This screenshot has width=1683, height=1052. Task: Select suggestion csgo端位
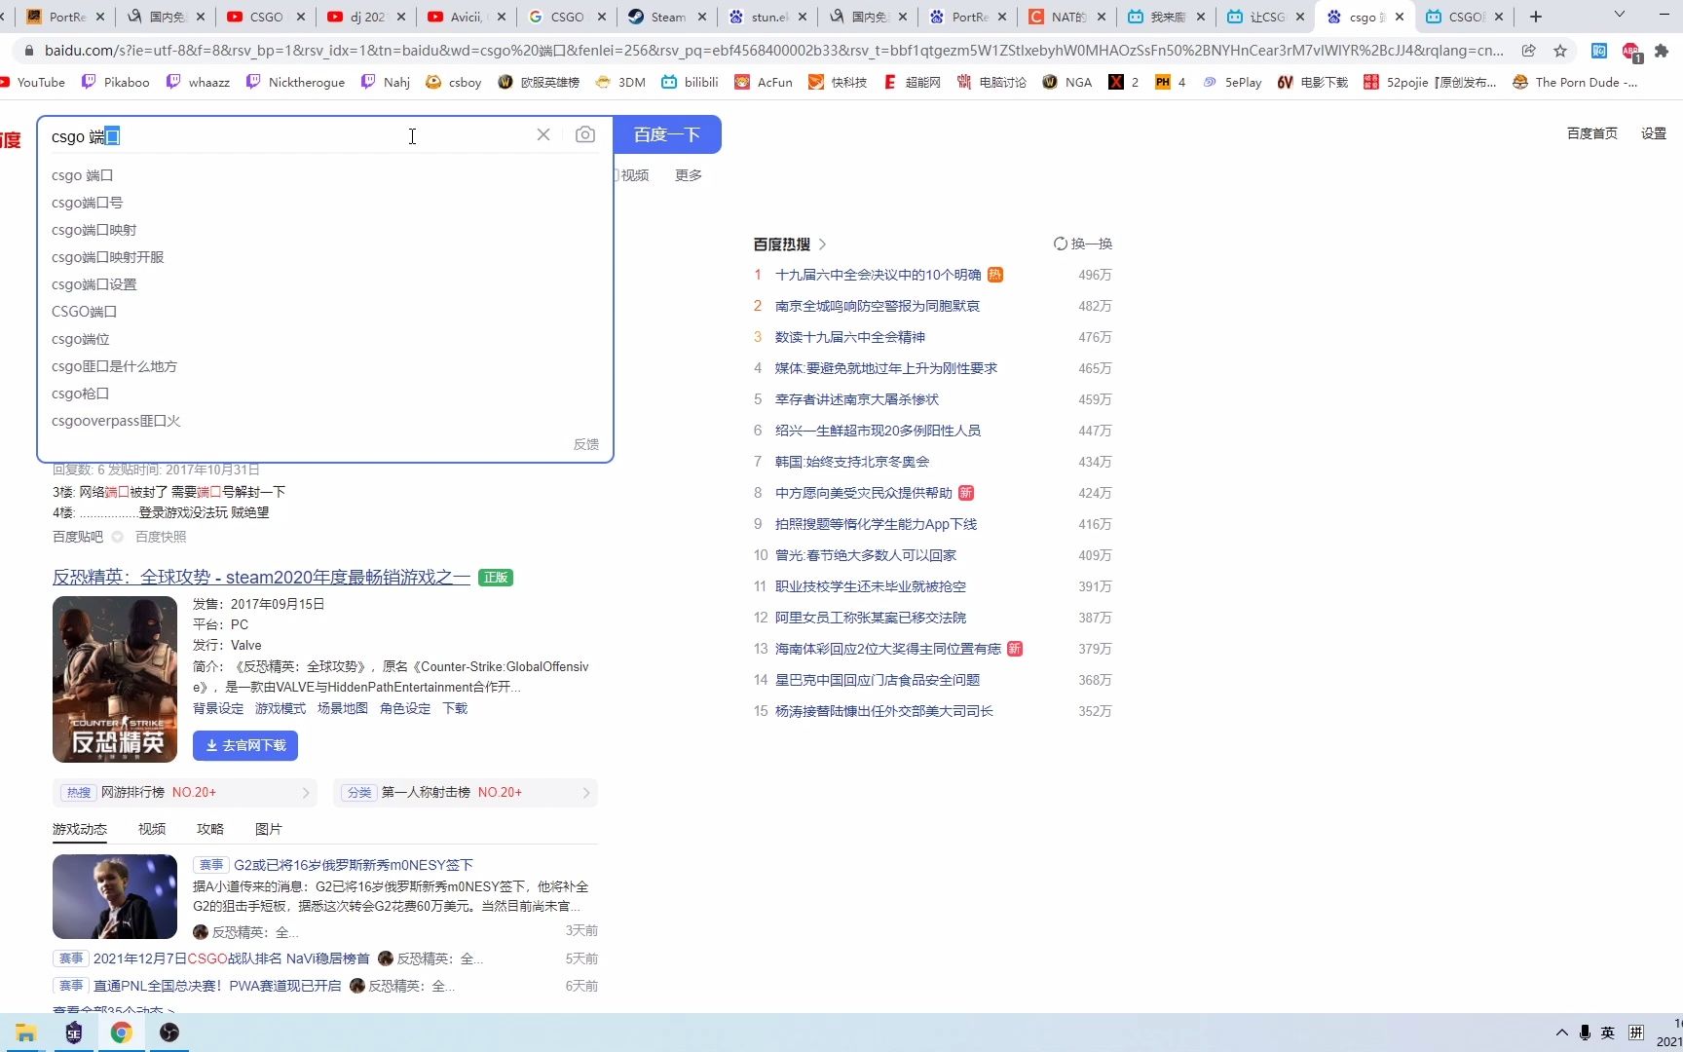click(x=81, y=339)
